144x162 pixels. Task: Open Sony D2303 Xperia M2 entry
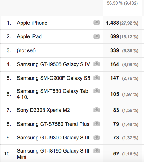coord(43,110)
